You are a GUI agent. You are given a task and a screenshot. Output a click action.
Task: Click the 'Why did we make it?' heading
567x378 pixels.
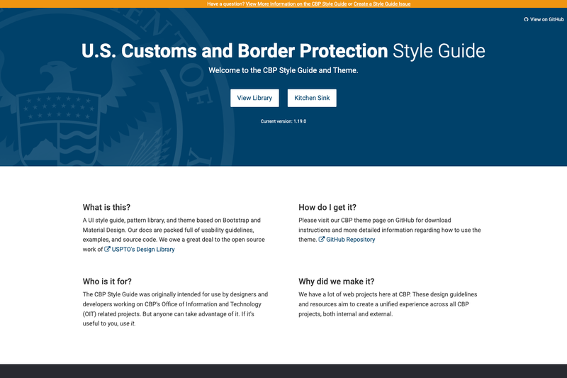(x=336, y=282)
